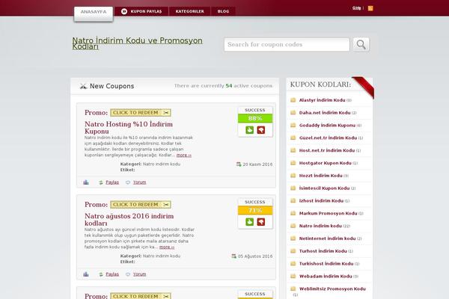Open the Anasayfa tab

coord(94,13)
